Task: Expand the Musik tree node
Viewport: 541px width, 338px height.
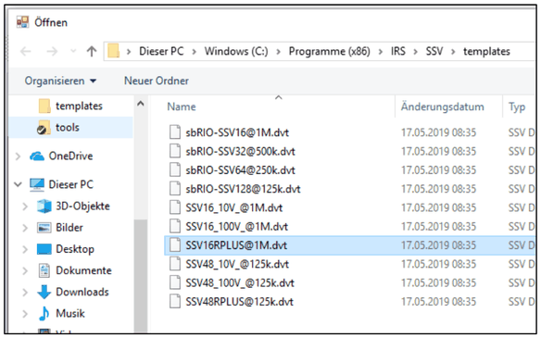Action: (x=25, y=314)
